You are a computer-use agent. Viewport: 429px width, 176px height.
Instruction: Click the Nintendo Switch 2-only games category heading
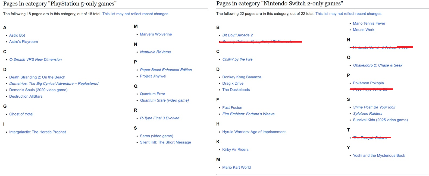(x=280, y=4)
